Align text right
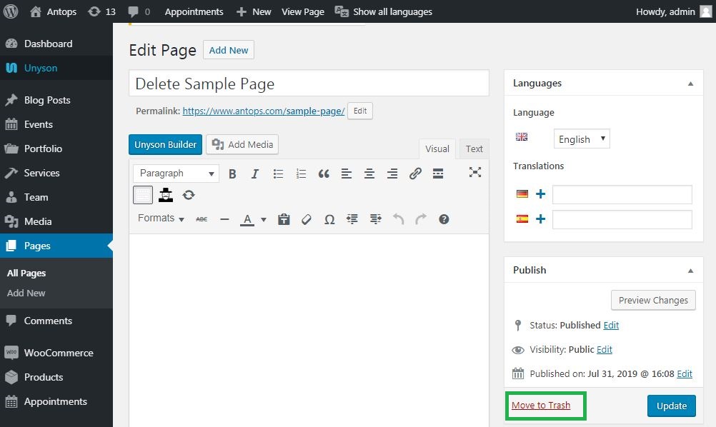 [392, 174]
